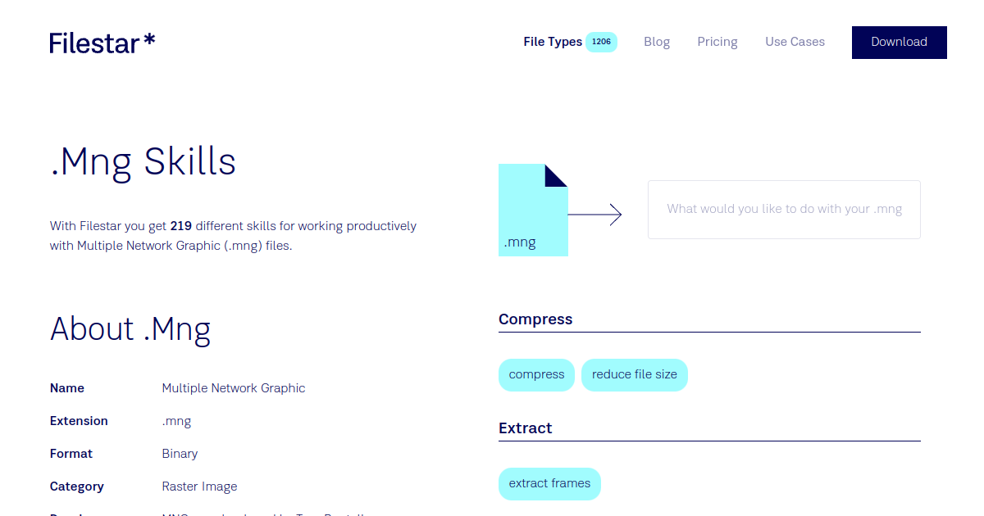The image size is (984, 516).
Task: Choose the reduce file size skill
Action: click(634, 374)
